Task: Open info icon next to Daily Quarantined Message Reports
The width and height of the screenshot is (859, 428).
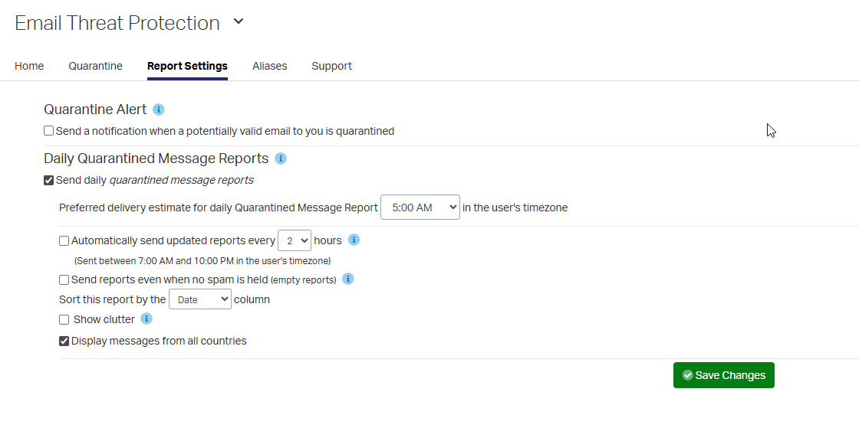Action: pos(281,158)
